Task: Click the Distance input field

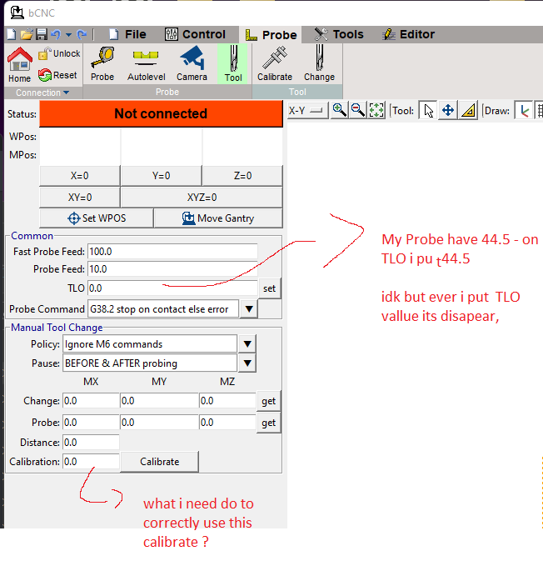Action: 91,443
